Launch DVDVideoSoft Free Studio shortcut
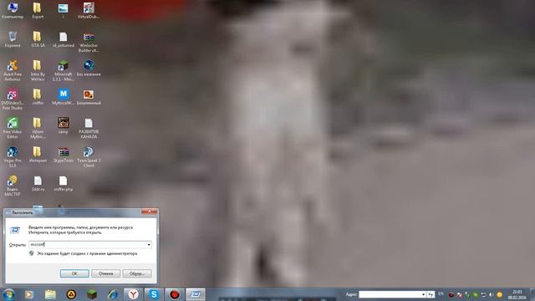 (13, 99)
